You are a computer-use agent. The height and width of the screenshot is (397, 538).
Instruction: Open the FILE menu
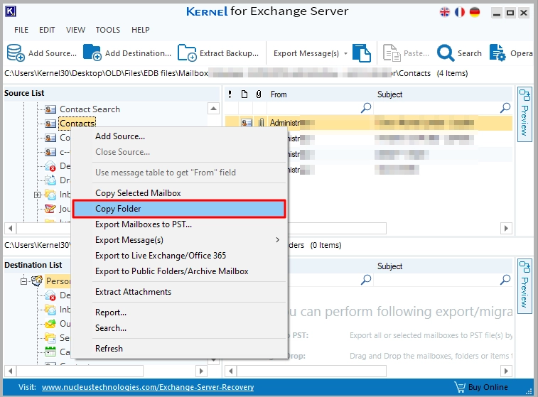click(21, 30)
